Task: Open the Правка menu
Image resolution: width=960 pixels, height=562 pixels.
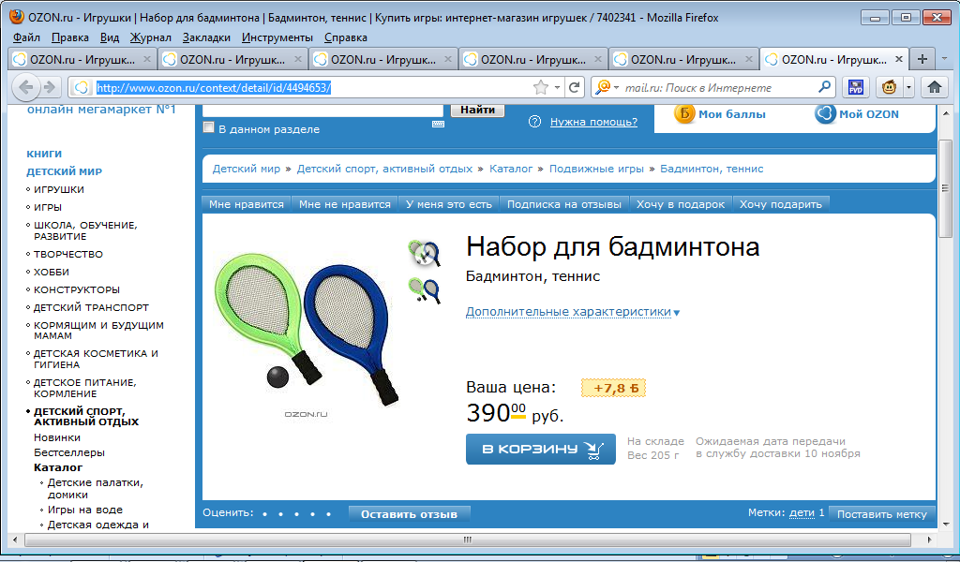Action: click(x=69, y=37)
